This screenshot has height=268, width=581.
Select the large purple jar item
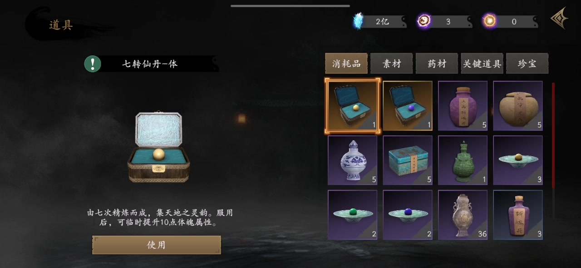click(463, 106)
